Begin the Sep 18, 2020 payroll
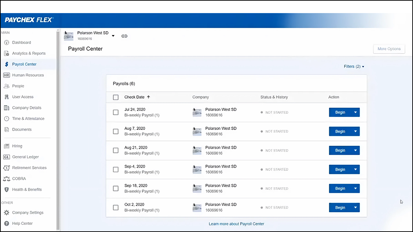 click(x=340, y=188)
